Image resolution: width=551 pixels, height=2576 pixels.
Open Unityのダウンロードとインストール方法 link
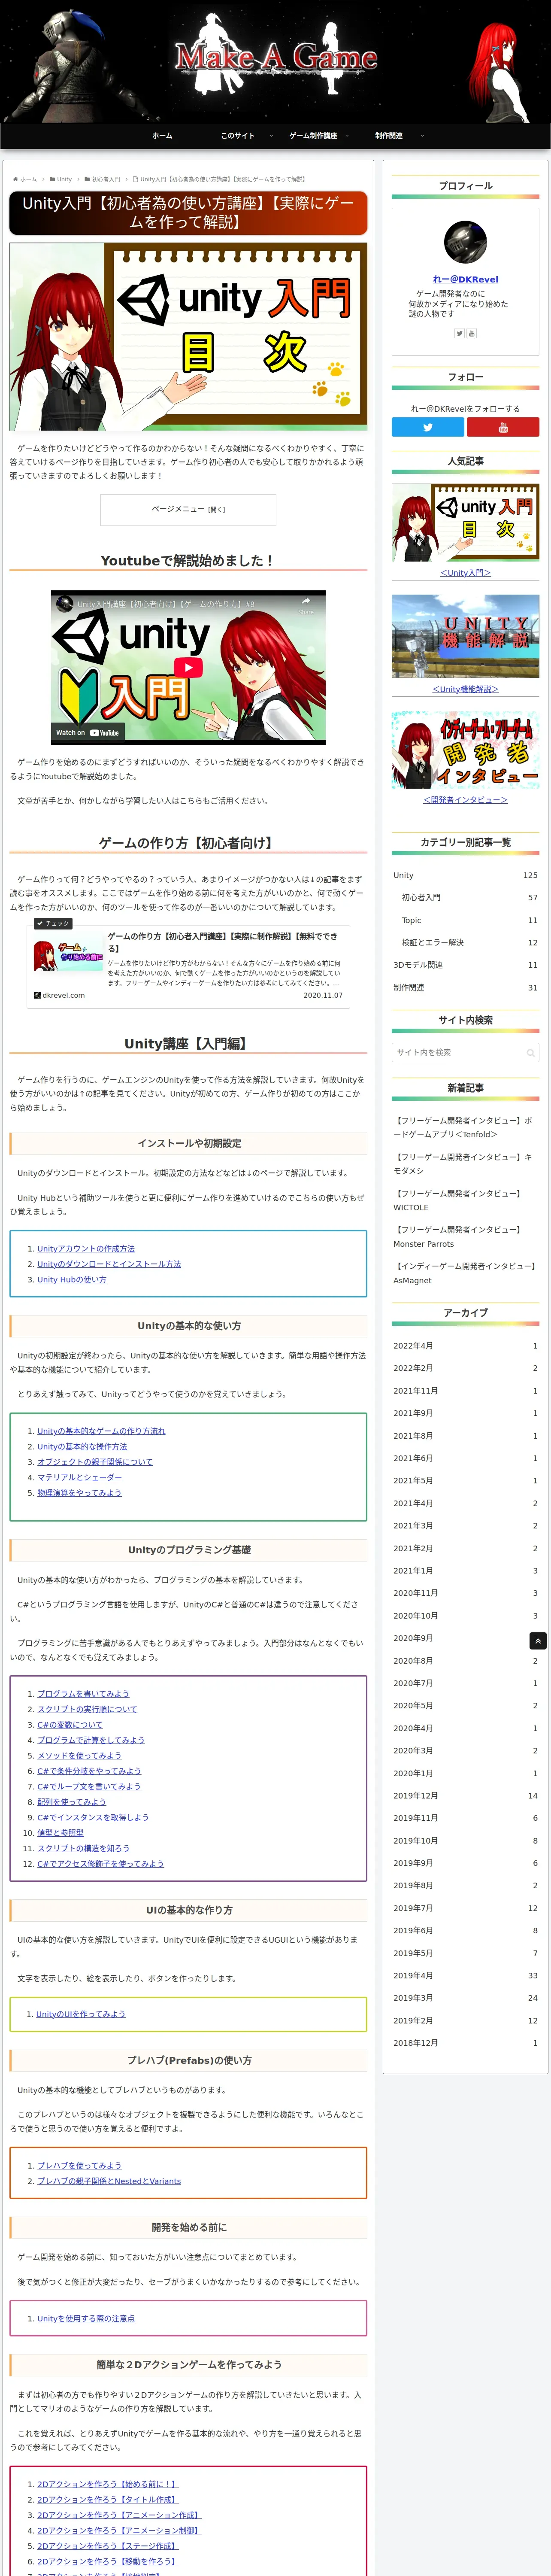pos(109,1264)
